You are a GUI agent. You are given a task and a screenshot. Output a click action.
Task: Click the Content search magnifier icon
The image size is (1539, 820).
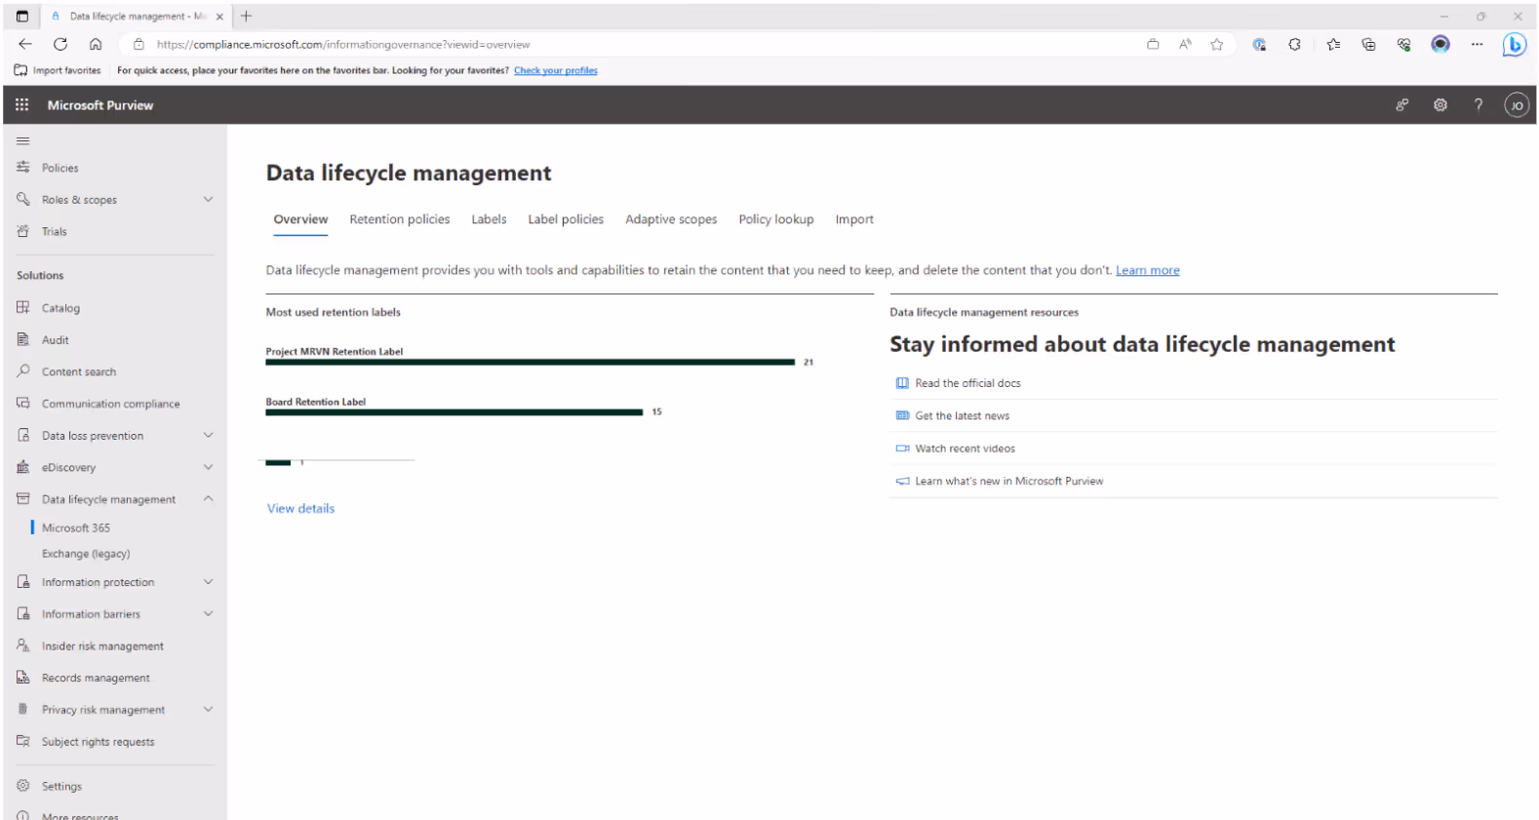click(23, 371)
